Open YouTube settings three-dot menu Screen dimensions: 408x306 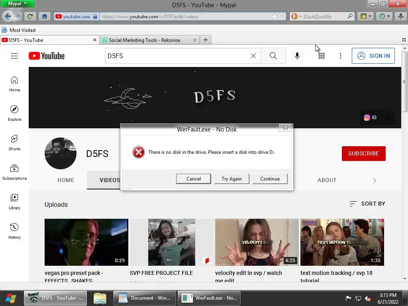coord(340,56)
